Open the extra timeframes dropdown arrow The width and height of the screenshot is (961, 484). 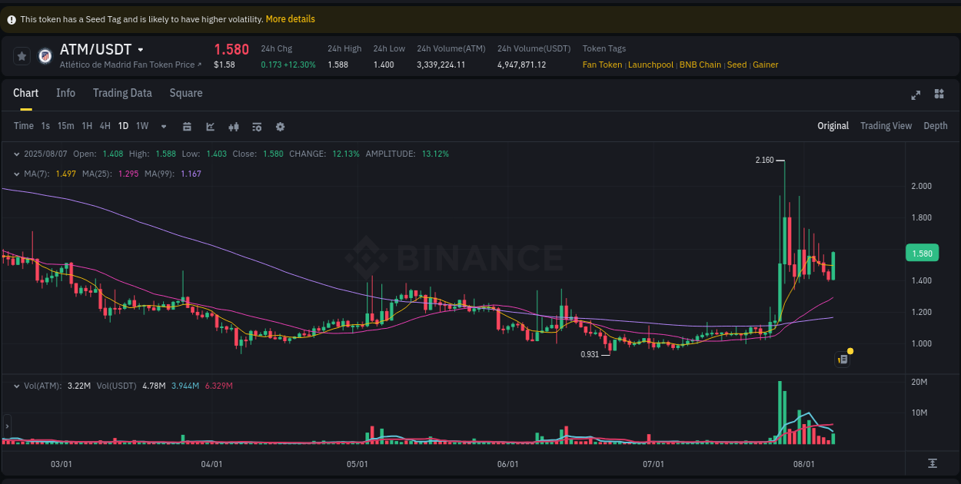(x=163, y=126)
